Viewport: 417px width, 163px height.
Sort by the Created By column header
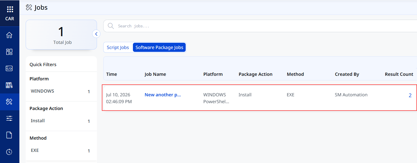[347, 74]
